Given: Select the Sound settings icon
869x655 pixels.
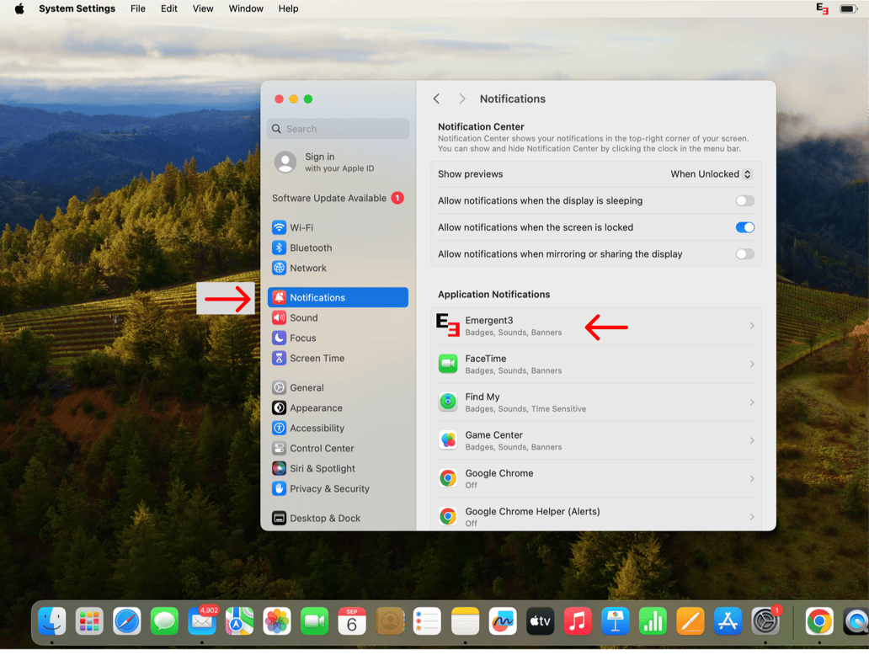Looking at the screenshot, I should pyautogui.click(x=280, y=317).
